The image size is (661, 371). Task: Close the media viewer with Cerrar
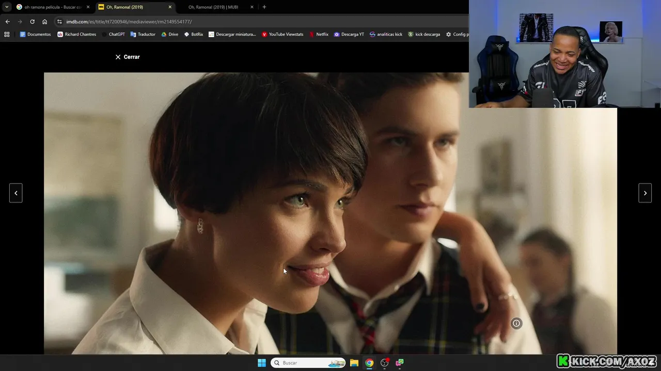(128, 57)
